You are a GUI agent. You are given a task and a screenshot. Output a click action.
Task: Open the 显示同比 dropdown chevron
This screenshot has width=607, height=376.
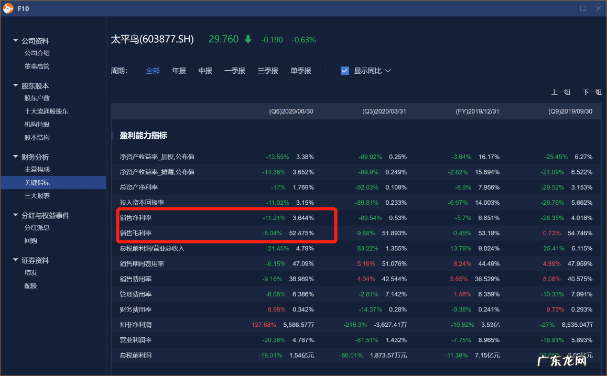[x=388, y=71]
